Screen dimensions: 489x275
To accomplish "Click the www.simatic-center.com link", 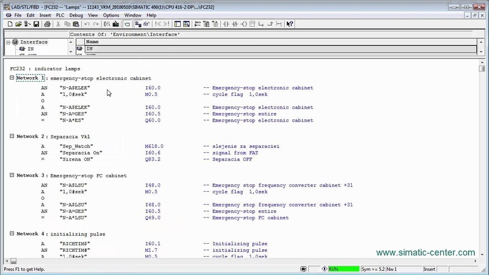I will [425, 252].
